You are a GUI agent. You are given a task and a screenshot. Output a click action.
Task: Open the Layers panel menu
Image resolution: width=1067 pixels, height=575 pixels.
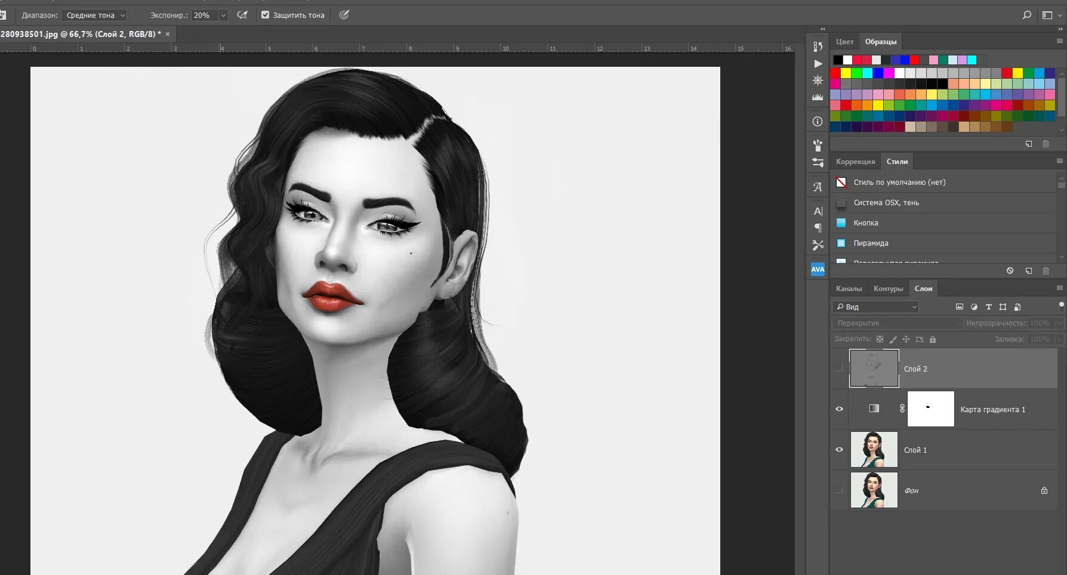coord(1059,288)
